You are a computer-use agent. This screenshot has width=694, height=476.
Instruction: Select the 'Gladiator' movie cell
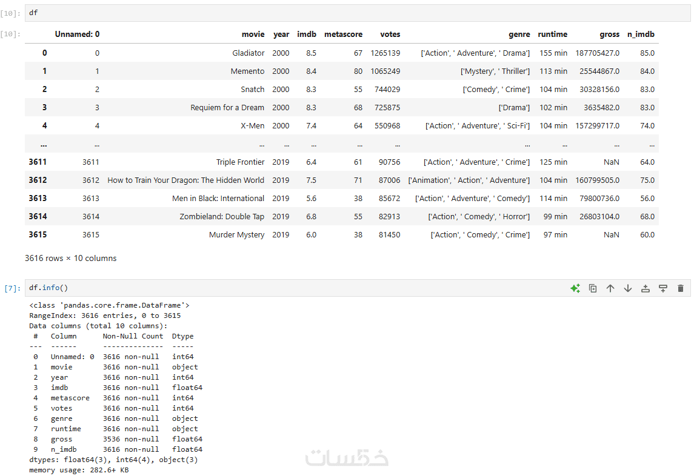(x=249, y=53)
